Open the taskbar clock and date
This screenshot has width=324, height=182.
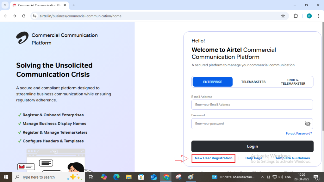tap(302, 177)
